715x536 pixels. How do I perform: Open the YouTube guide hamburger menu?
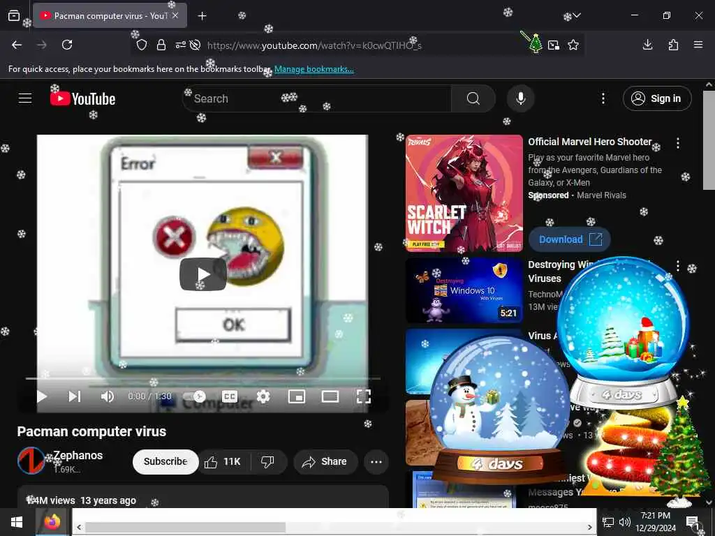coord(25,98)
